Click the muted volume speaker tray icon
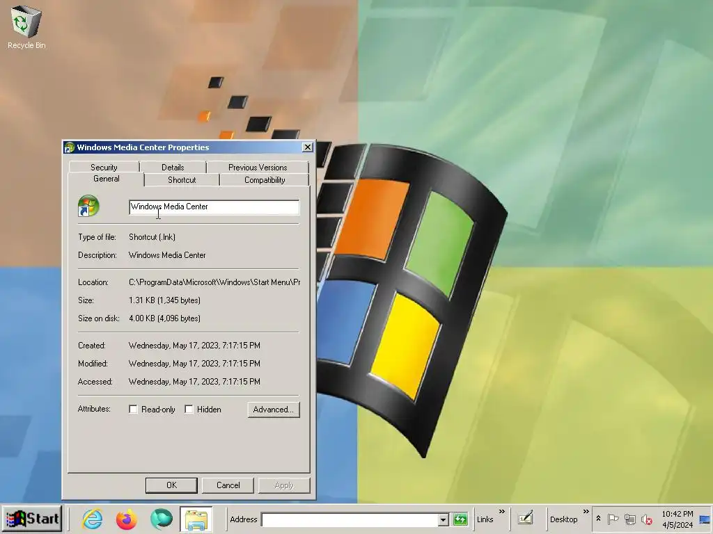 (x=646, y=519)
